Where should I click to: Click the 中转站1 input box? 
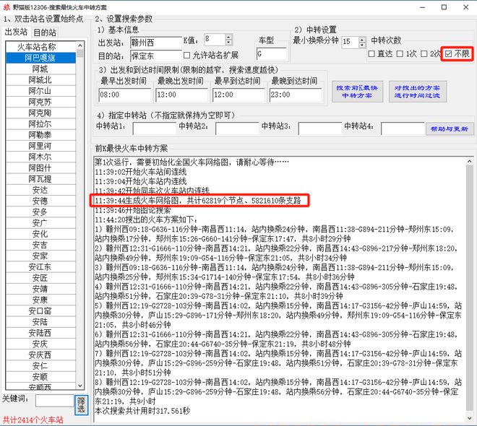(x=154, y=129)
